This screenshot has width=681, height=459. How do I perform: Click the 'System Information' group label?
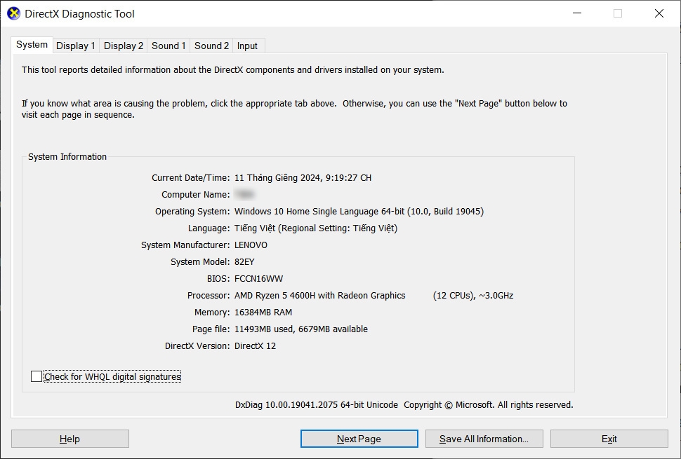67,156
